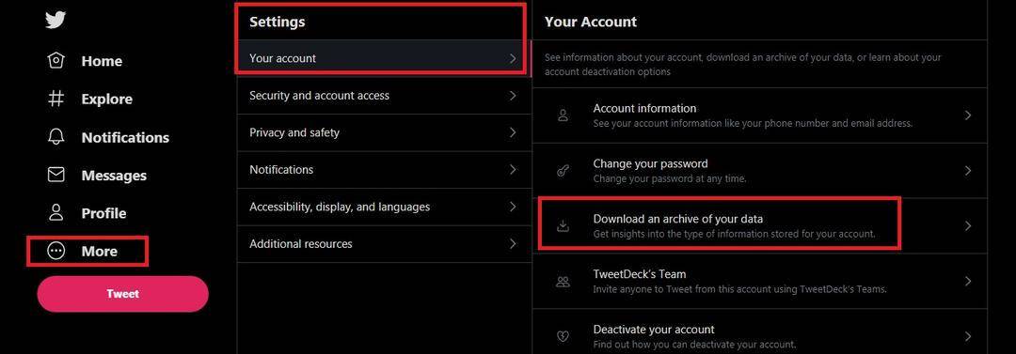Expand the Security and account access chevron
The height and width of the screenshot is (354, 1016).
(513, 95)
